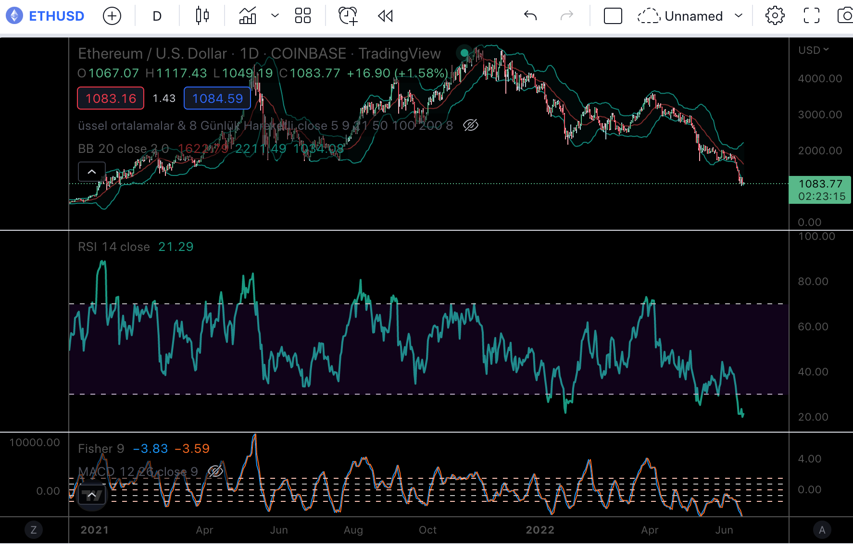Open the USD currency dropdown

[814, 50]
